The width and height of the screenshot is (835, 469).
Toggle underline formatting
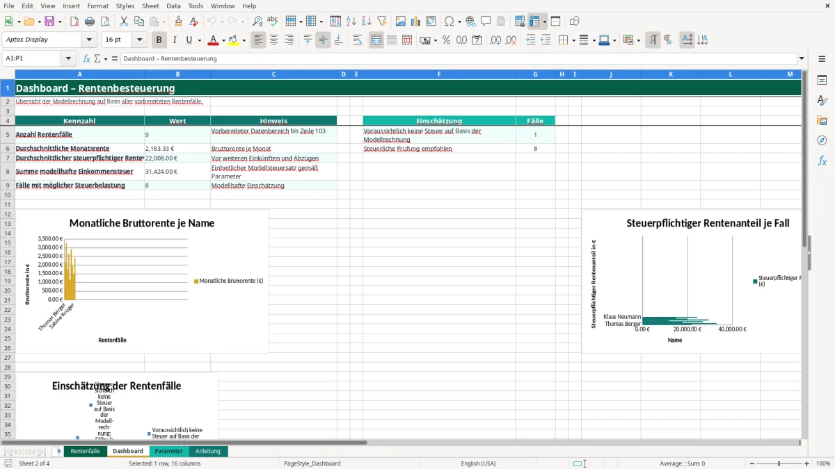pos(189,40)
